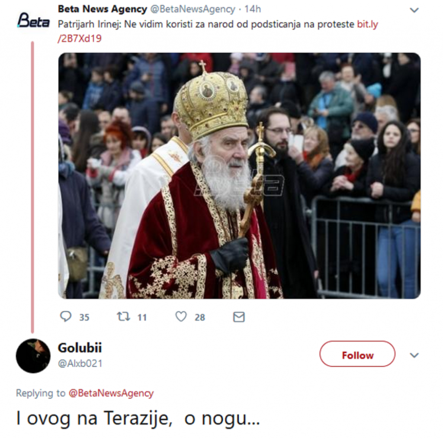Follow the Golubii account

[357, 355]
